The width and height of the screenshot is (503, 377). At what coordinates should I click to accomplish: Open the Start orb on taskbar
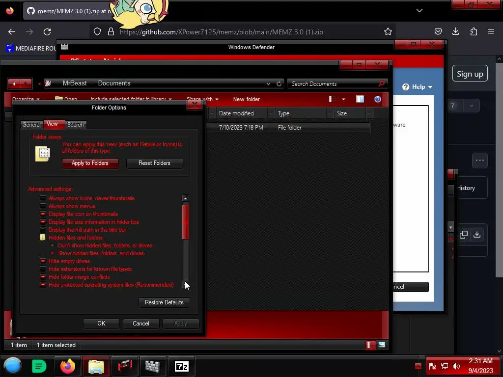click(x=13, y=366)
